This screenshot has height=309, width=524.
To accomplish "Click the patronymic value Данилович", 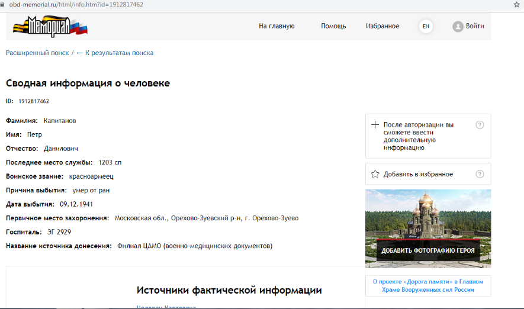I will [x=61, y=149].
